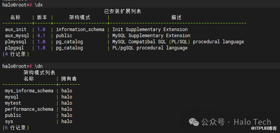
Task: Click the 版本 column header
Action: [x=42, y=17]
